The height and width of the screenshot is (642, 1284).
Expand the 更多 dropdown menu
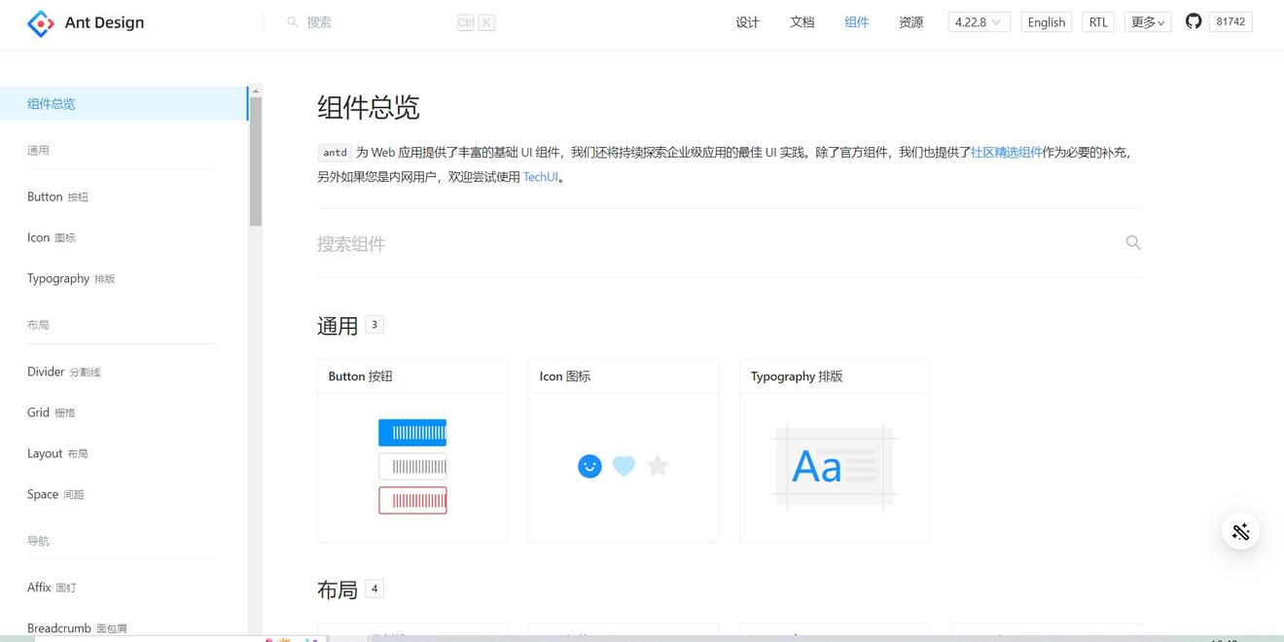pyautogui.click(x=1148, y=22)
